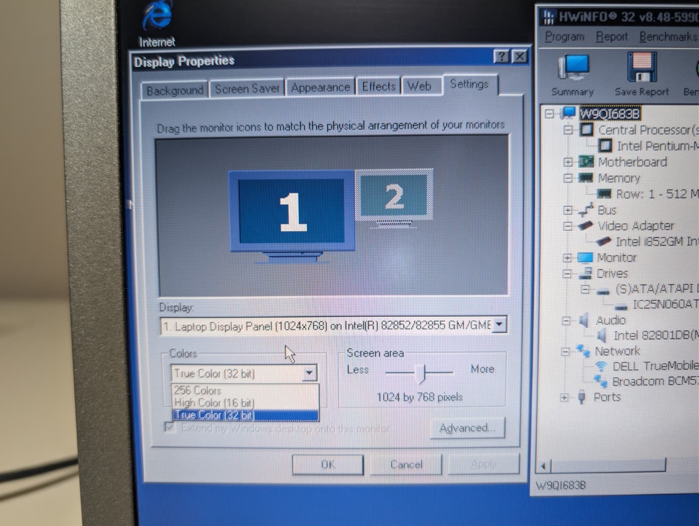This screenshot has width=699, height=526.
Task: Collapse the Audio tree node
Action: click(x=566, y=321)
